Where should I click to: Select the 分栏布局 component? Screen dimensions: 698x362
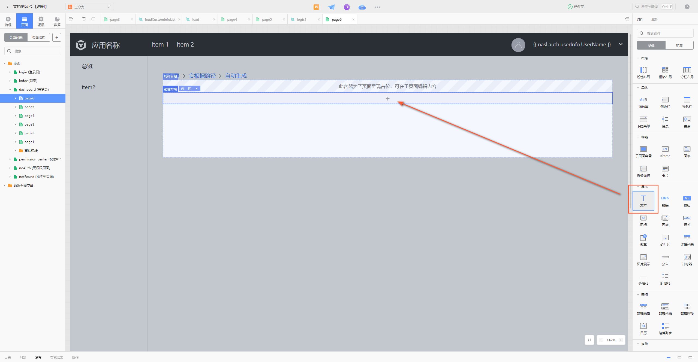click(x=687, y=72)
